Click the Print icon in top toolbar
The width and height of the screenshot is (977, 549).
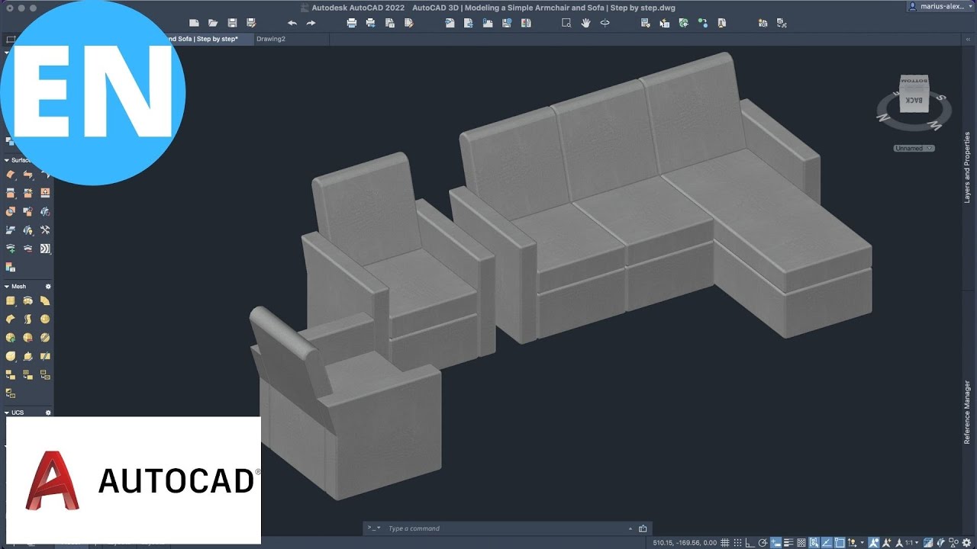pos(351,23)
